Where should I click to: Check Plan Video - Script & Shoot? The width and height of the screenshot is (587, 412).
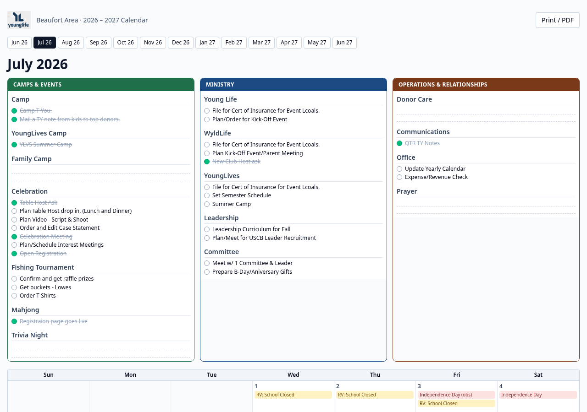pyautogui.click(x=14, y=220)
